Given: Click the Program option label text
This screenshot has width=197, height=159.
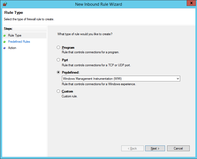Looking at the screenshot, I should (68, 48).
